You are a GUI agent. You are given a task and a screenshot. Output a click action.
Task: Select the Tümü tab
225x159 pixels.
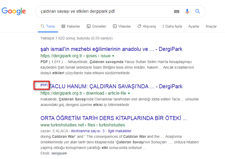tap(48, 26)
